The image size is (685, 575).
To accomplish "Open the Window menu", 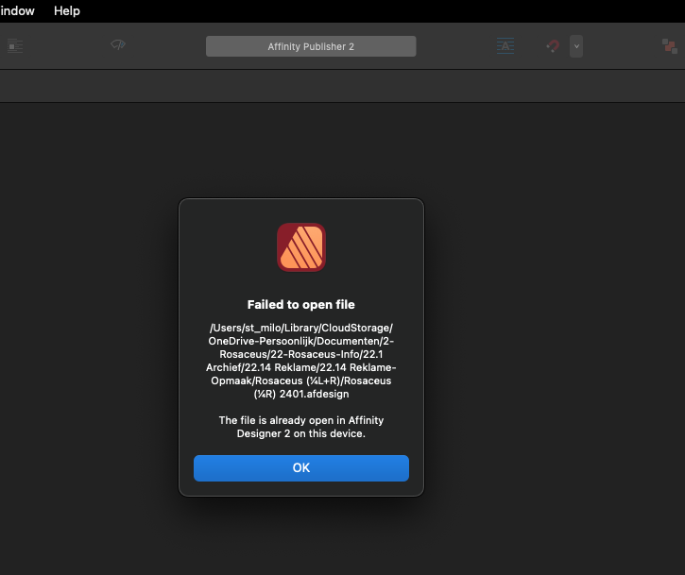I will click(x=17, y=11).
